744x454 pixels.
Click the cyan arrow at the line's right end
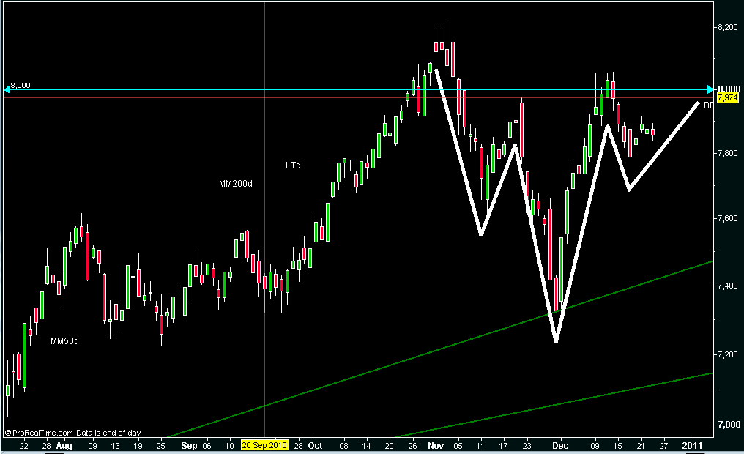click(710, 89)
